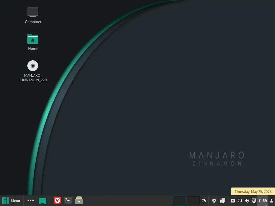This screenshot has height=206, width=275.
Task: Open the Manjaro Menu button
Action: pos(11,201)
